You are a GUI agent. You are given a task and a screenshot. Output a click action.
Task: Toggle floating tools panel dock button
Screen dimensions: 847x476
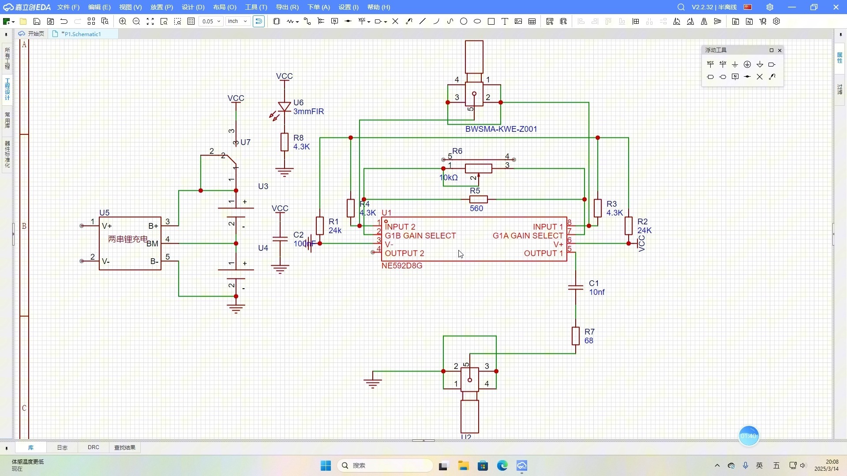[771, 50]
